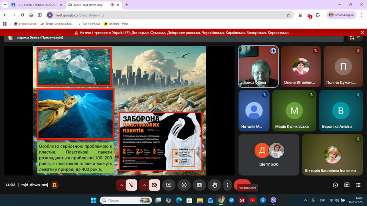This screenshot has height=206, width=367.
Task: Open the emoji reactions icon
Action: (x=184, y=185)
